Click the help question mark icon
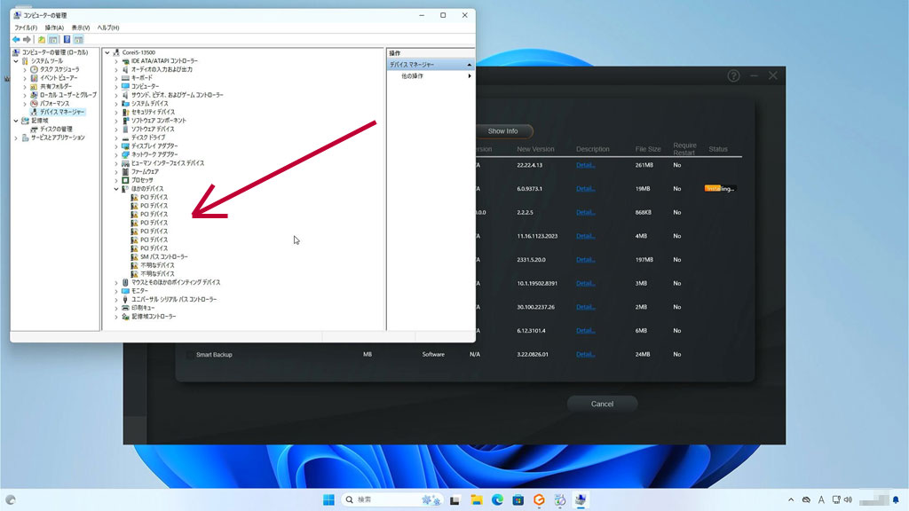The height and width of the screenshot is (511, 909). (733, 76)
